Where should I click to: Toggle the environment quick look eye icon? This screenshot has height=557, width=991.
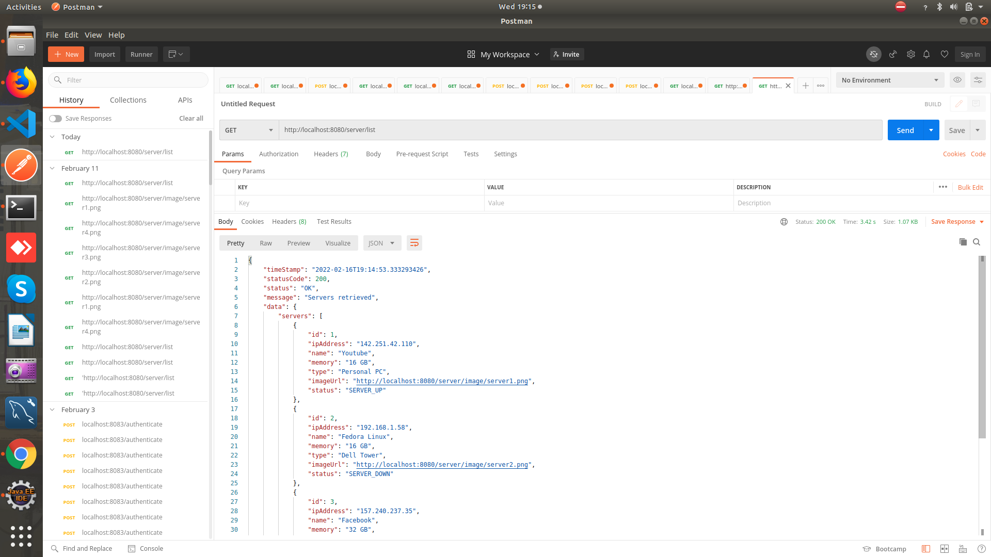pos(957,80)
